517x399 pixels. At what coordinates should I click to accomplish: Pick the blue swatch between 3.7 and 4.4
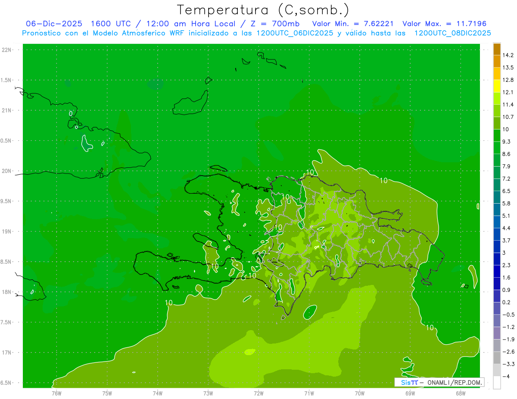point(497,235)
